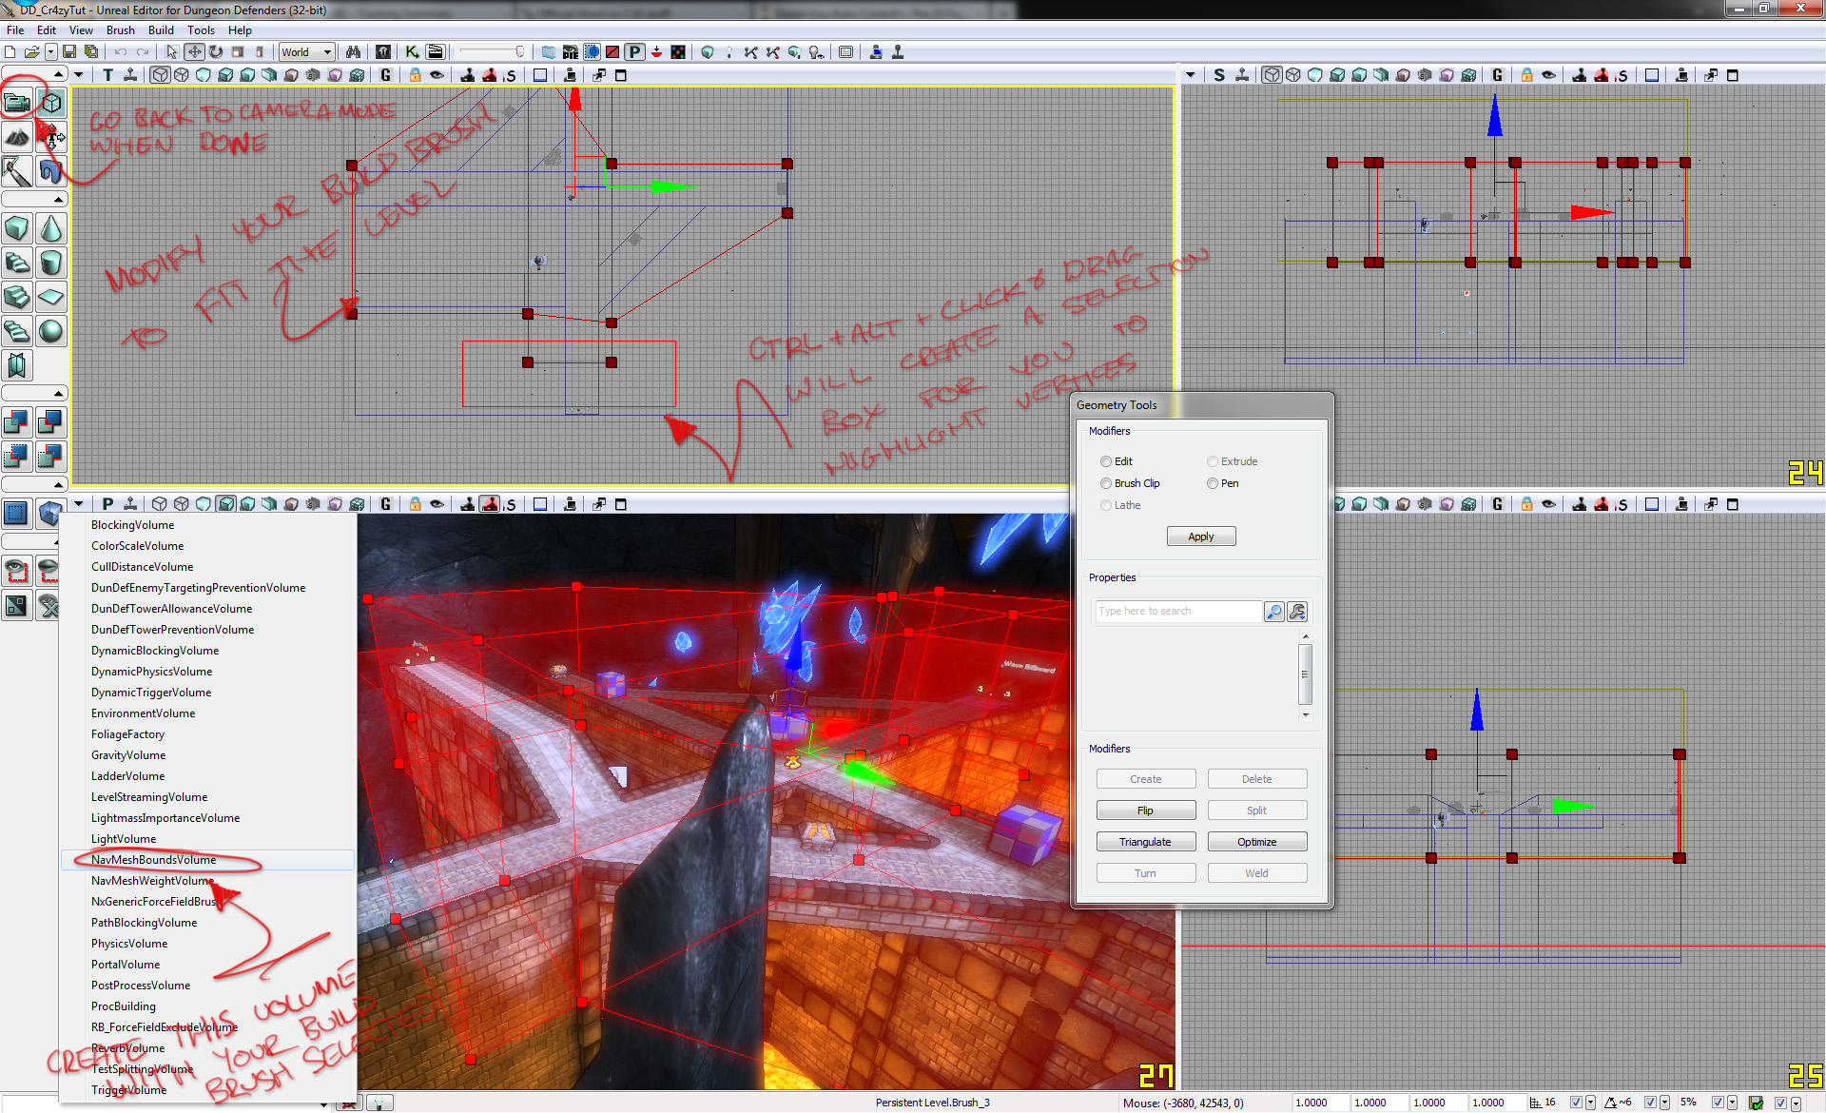Choose the Curved Staircase brush

pos(17,263)
